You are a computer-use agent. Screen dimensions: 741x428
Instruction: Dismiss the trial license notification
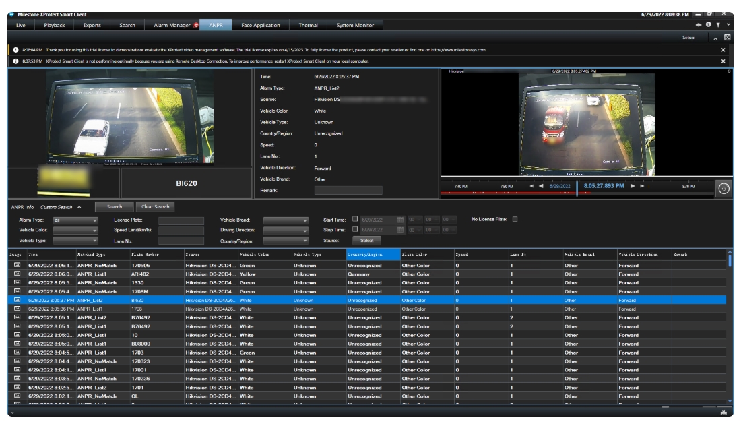pos(723,50)
